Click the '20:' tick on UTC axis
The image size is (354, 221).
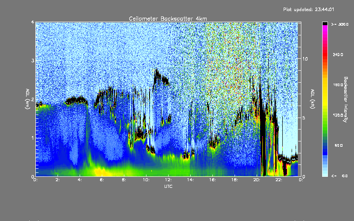257,180
